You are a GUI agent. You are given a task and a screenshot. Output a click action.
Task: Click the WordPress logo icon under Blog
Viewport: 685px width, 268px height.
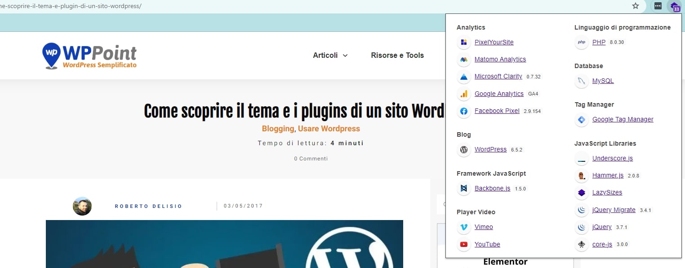464,150
